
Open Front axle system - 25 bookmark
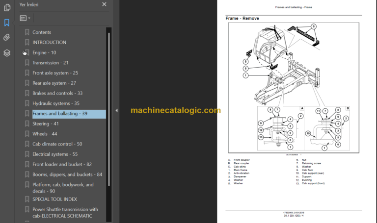55,73
